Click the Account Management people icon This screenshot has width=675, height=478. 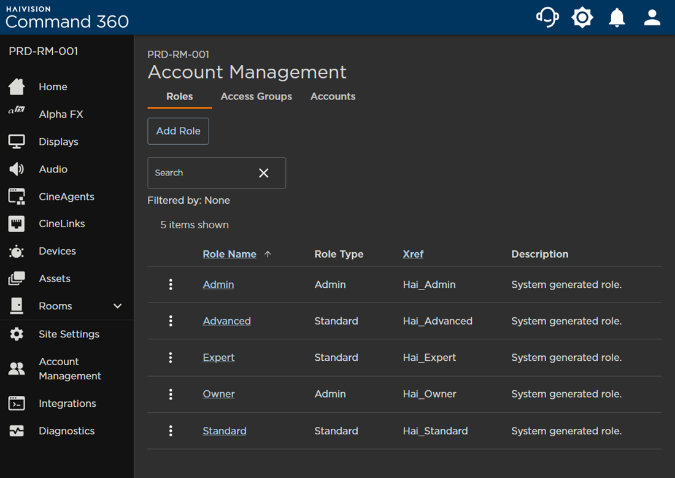(x=17, y=369)
